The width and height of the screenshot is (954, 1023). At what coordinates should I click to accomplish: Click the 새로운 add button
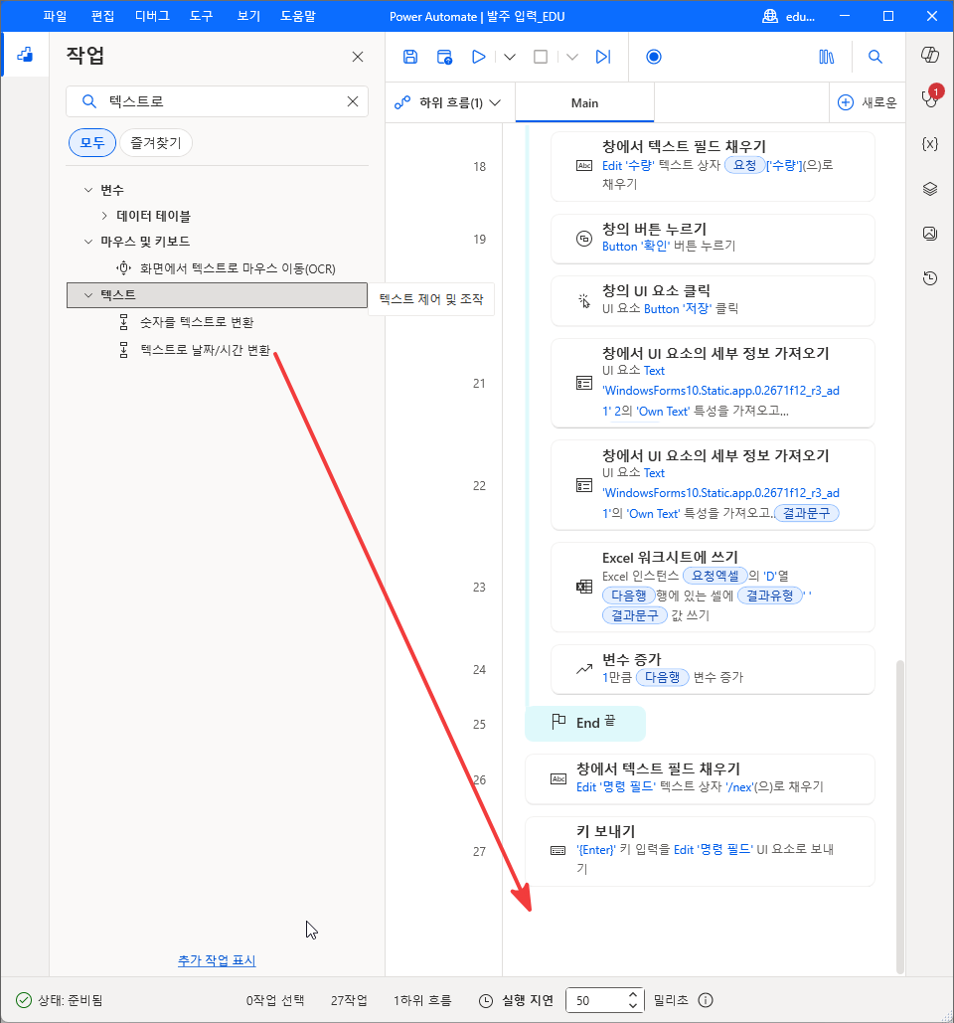[x=867, y=102]
